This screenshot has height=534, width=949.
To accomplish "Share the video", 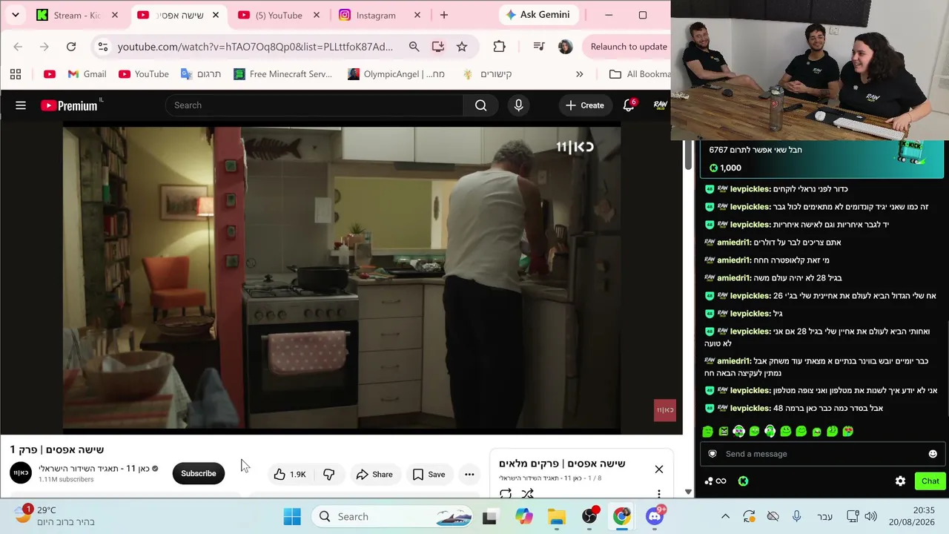I will pyautogui.click(x=374, y=474).
